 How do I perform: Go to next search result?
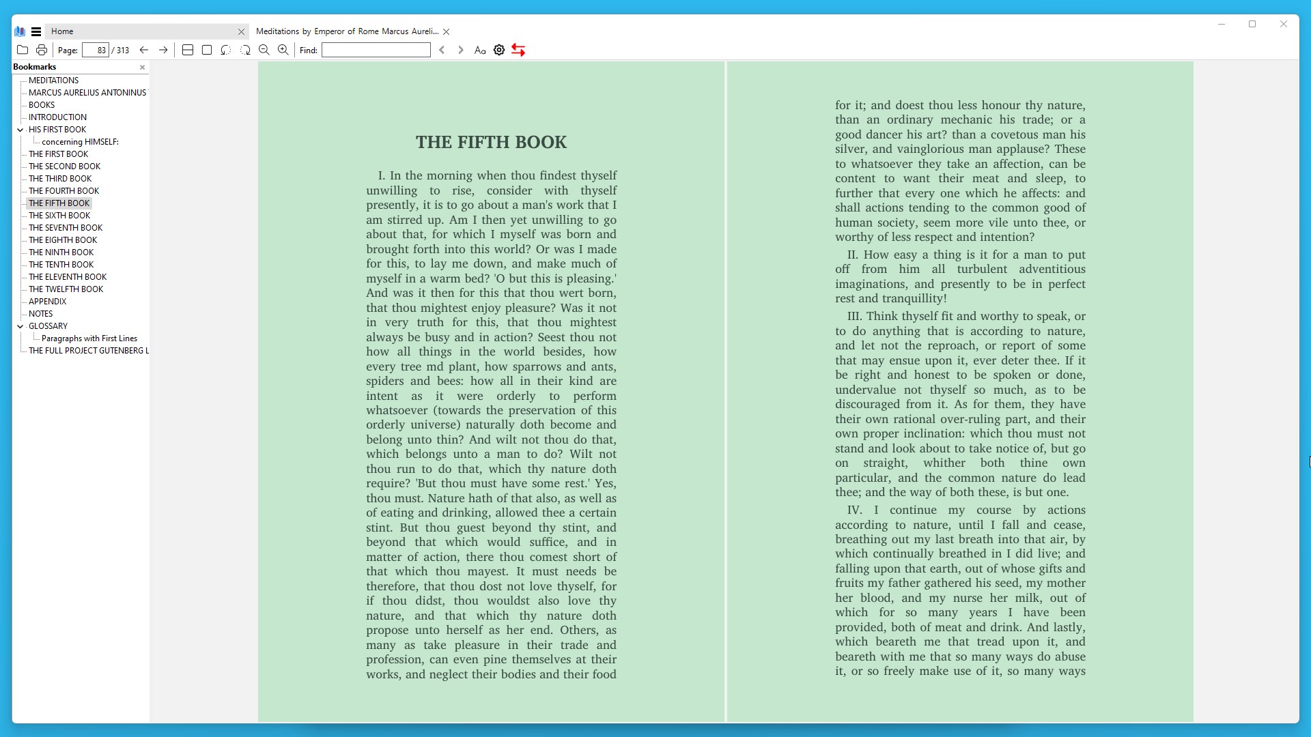point(461,50)
